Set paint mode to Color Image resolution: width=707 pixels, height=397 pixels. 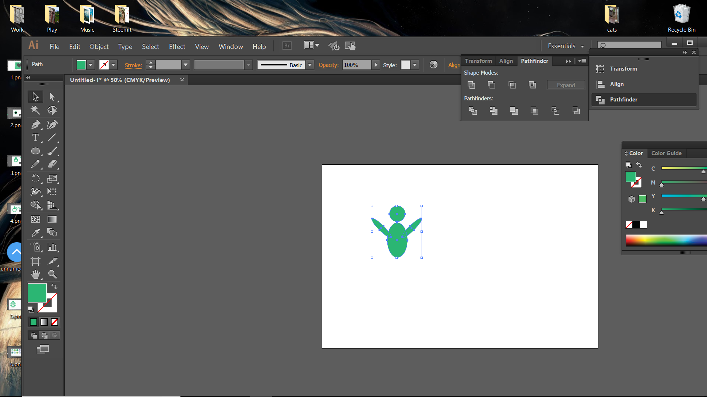pos(34,322)
